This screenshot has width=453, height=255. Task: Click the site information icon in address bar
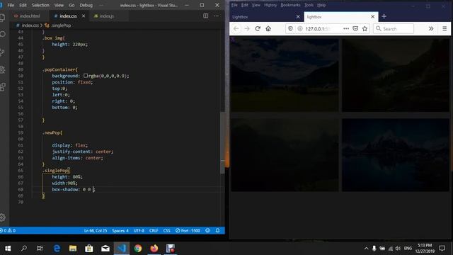click(300, 28)
